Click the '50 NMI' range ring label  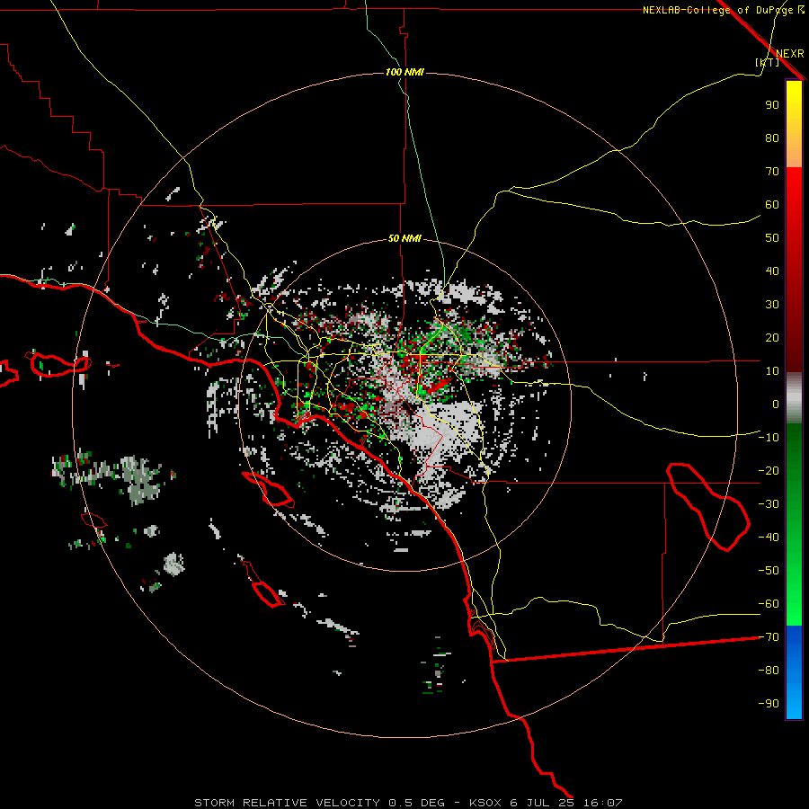(x=404, y=238)
